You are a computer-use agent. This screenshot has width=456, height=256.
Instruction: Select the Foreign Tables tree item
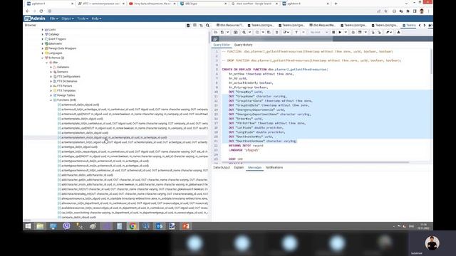coord(66,95)
